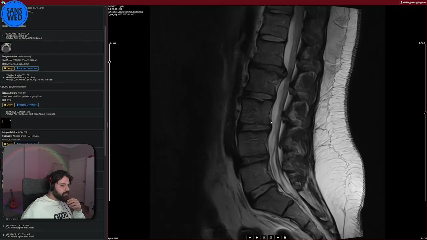427x240 pixels.
Task: Click the 'Görüntü bulunmamaktadır.' text
Action: (x=13, y=87)
